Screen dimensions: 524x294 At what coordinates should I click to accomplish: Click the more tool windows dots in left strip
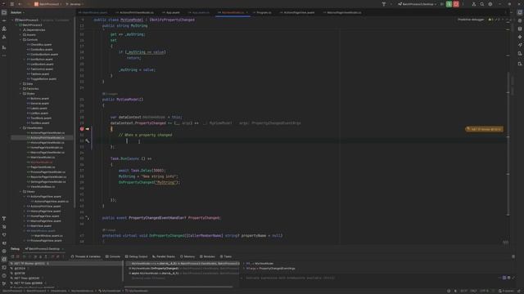[x=4, y=56]
